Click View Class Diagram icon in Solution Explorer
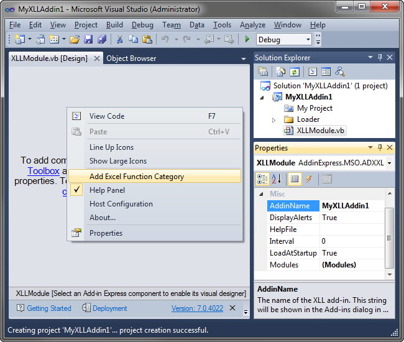Viewport: 404px width, 342px height. click(x=340, y=72)
